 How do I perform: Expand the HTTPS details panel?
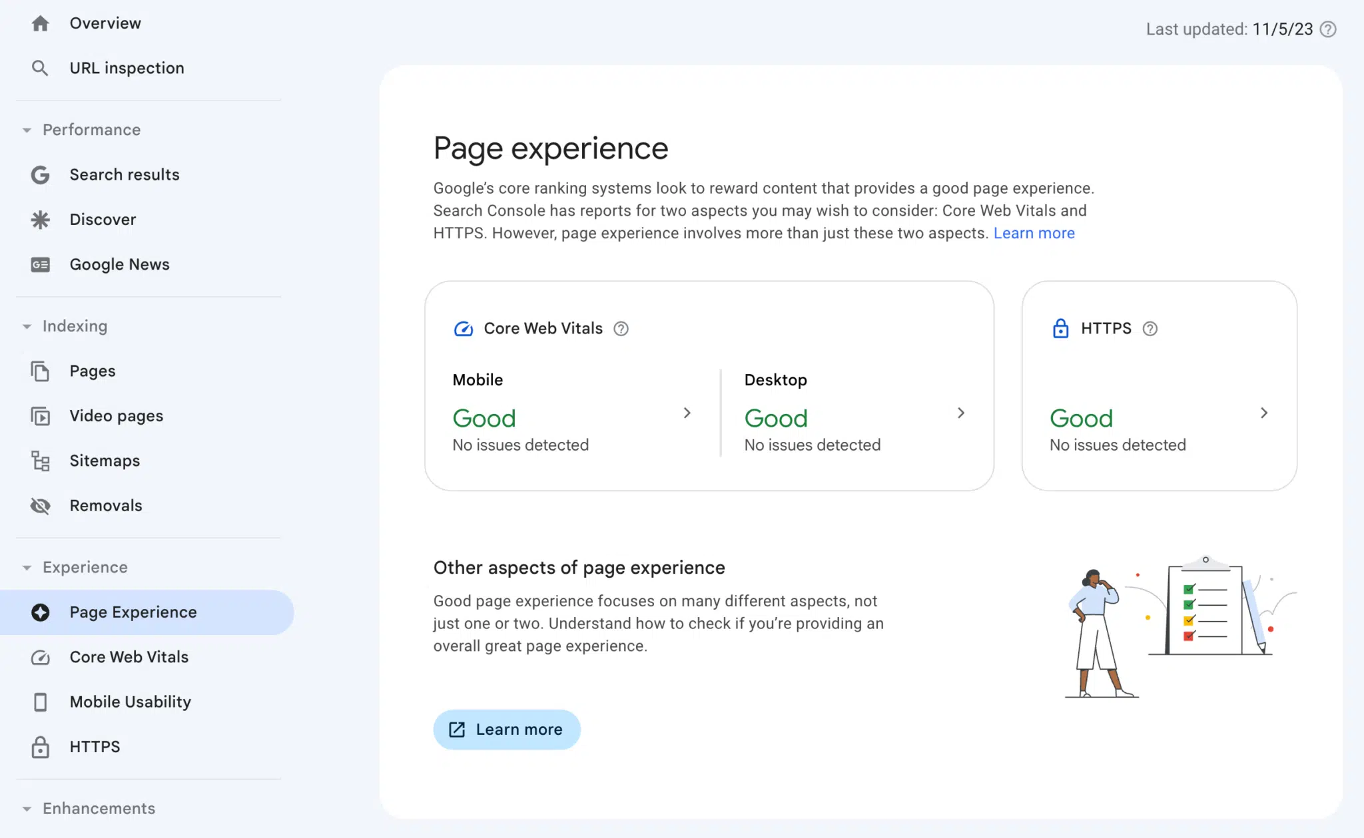1265,413
